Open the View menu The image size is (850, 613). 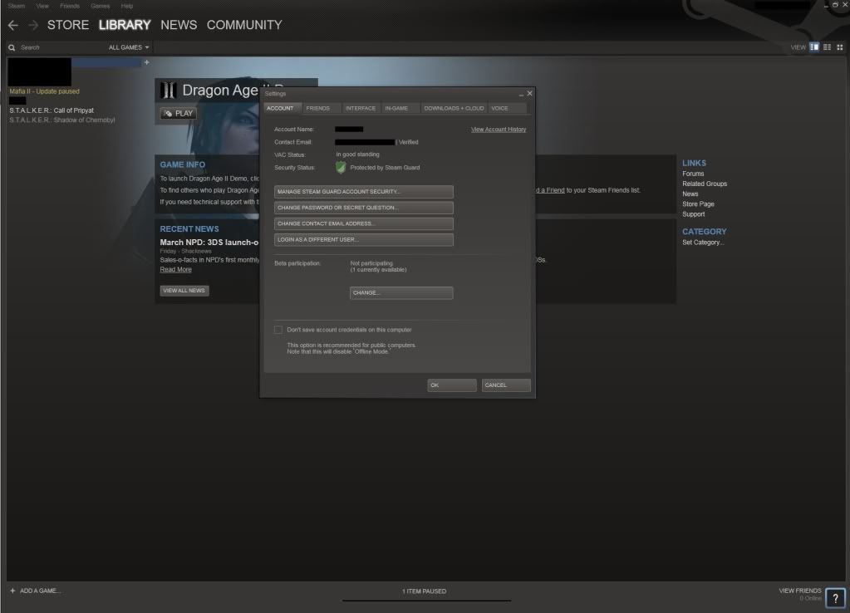coord(42,6)
